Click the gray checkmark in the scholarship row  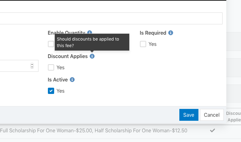(213, 130)
